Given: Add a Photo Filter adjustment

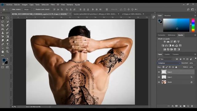Looking at the screenshot, I should 173,46.
